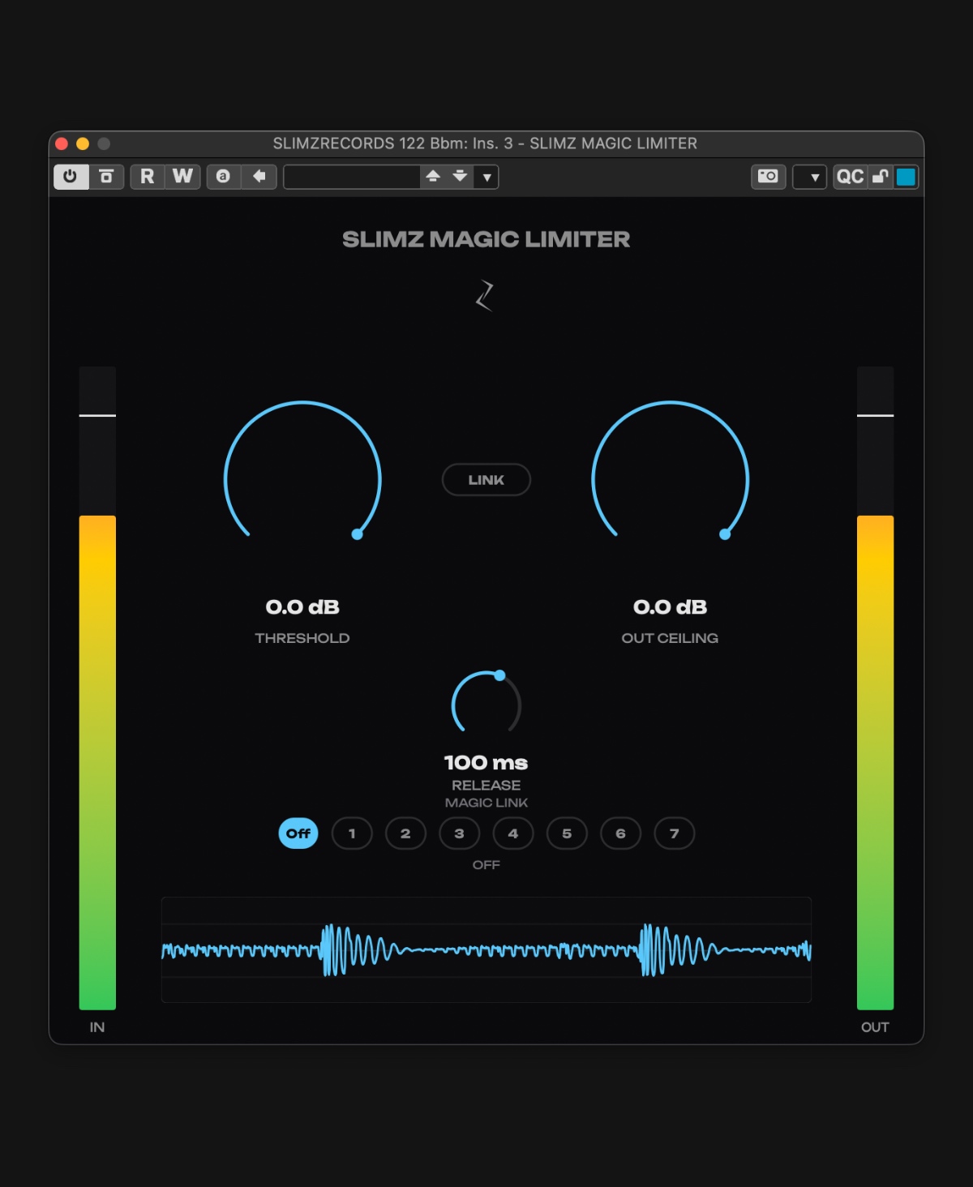Open the dropdown next to the snapshot icon
Viewport: 973px width, 1187px height.
[811, 177]
